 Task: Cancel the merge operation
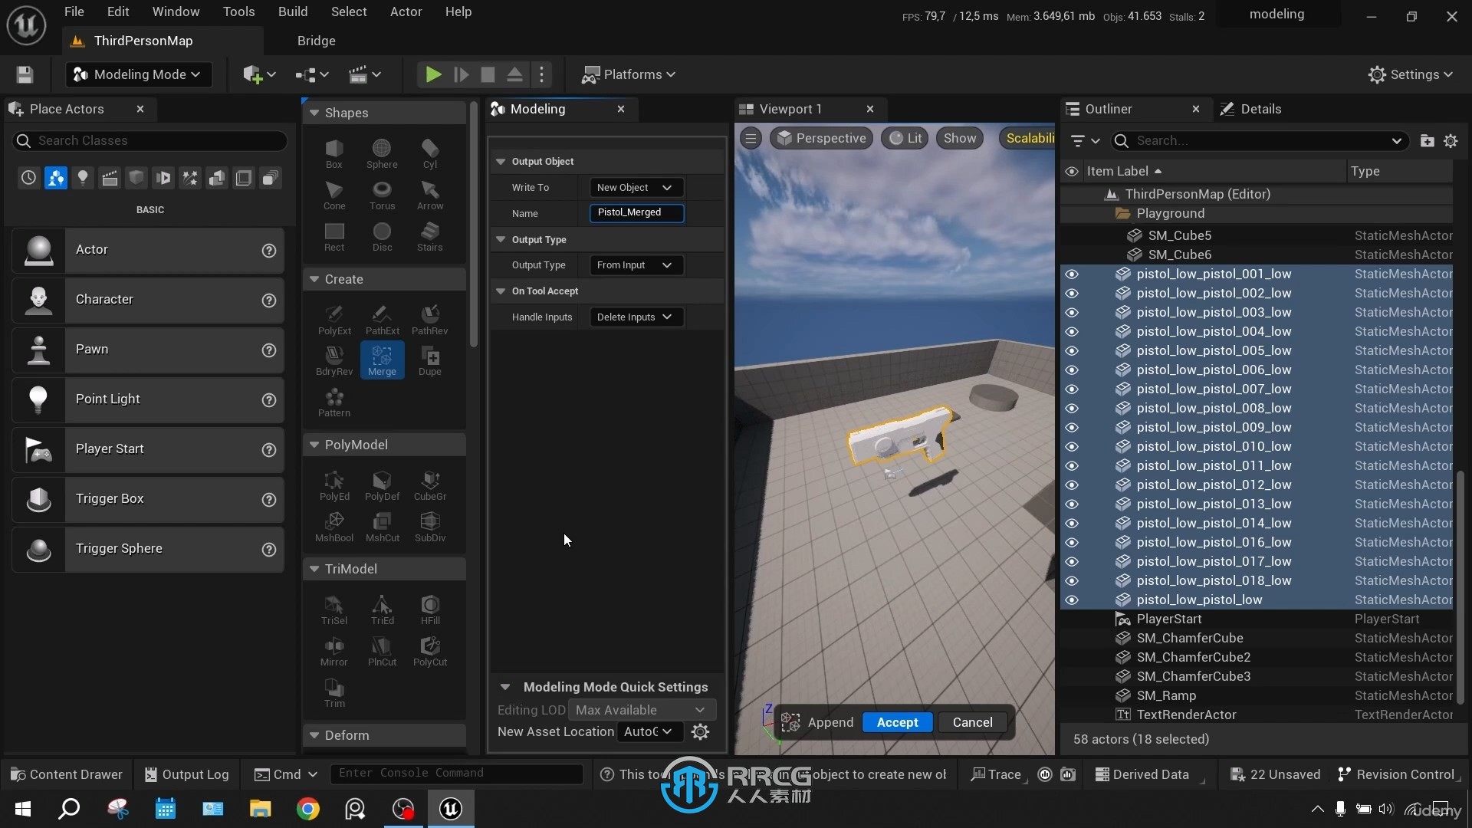(x=972, y=722)
